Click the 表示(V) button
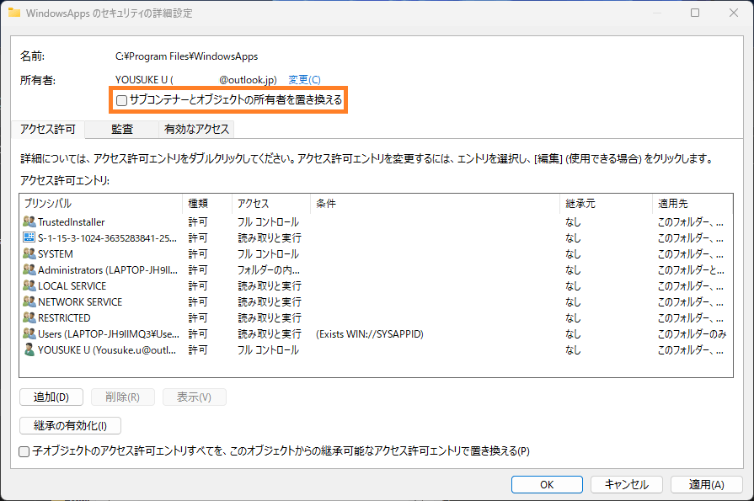 point(195,397)
